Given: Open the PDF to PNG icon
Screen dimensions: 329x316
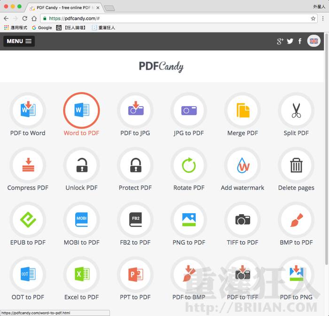Looking at the screenshot, I should (296, 275).
